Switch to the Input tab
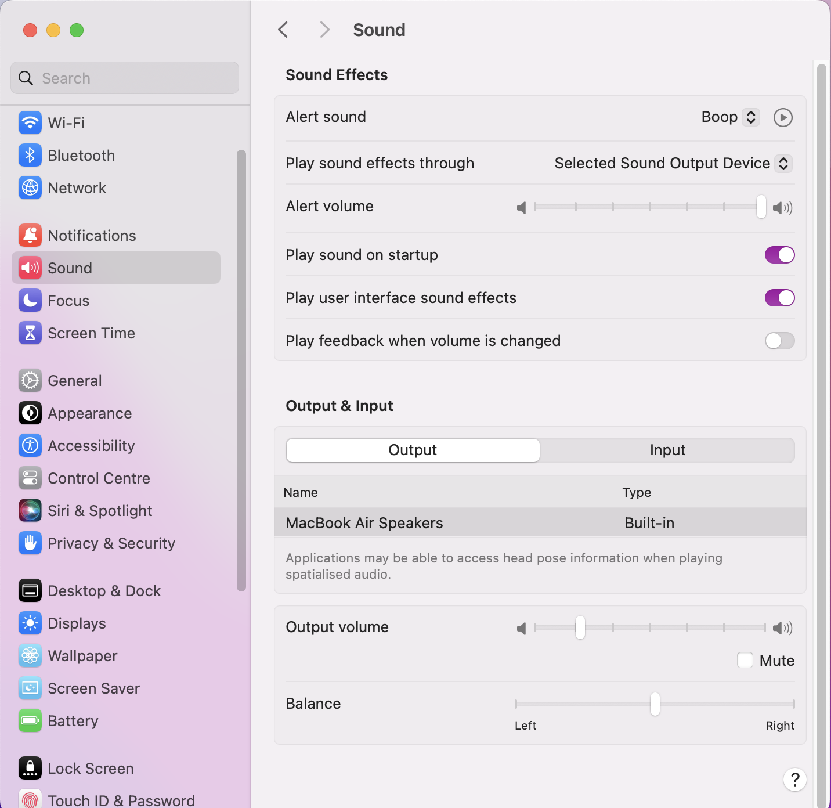 coord(667,450)
